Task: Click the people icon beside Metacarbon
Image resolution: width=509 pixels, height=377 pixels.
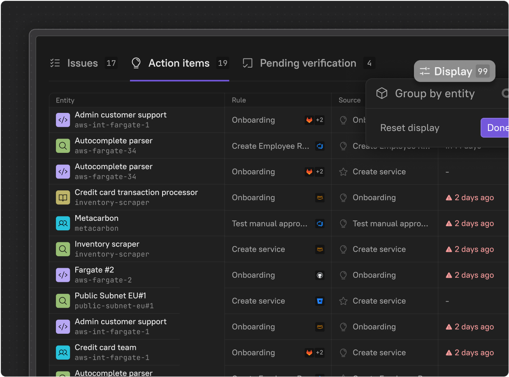Action: pos(63,224)
